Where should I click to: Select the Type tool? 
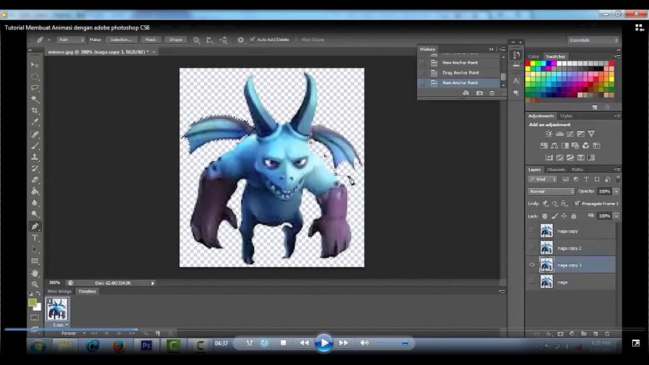click(35, 238)
